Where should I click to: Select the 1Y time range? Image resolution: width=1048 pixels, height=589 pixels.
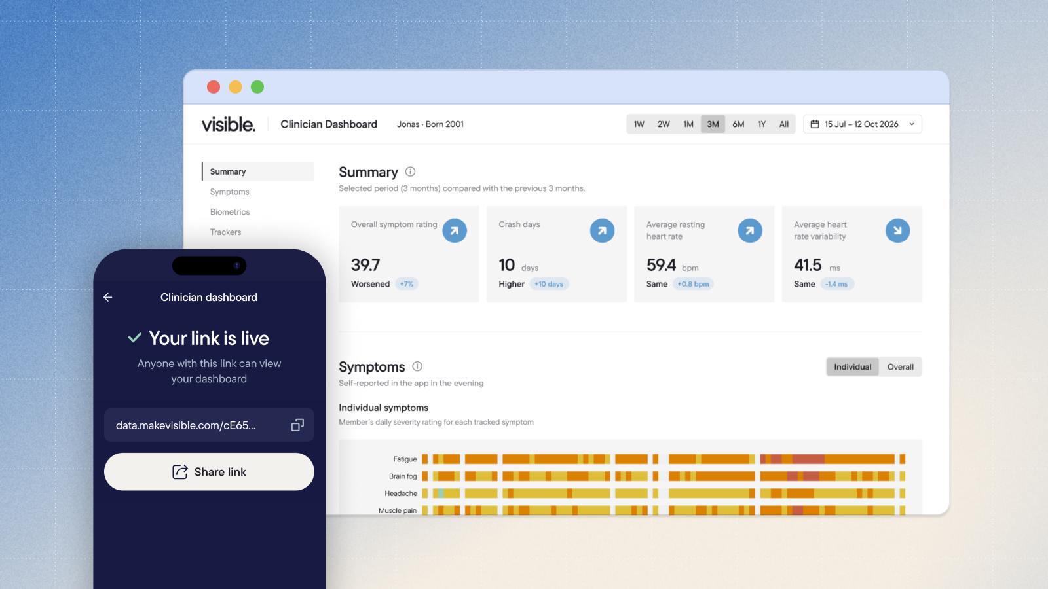(762, 124)
